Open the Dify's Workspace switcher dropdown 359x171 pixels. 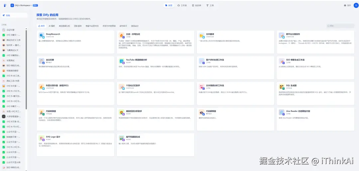pos(21,5)
